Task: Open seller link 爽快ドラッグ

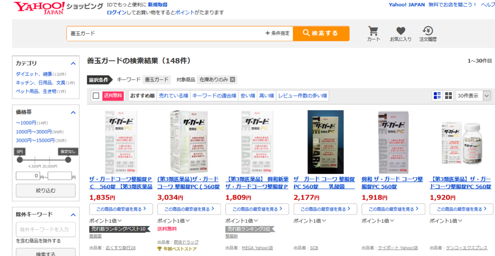Action: pyautogui.click(x=186, y=242)
